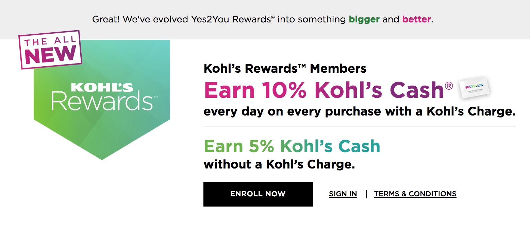Click the pink word better in the banner
This screenshot has height=231, width=530.
417,19
